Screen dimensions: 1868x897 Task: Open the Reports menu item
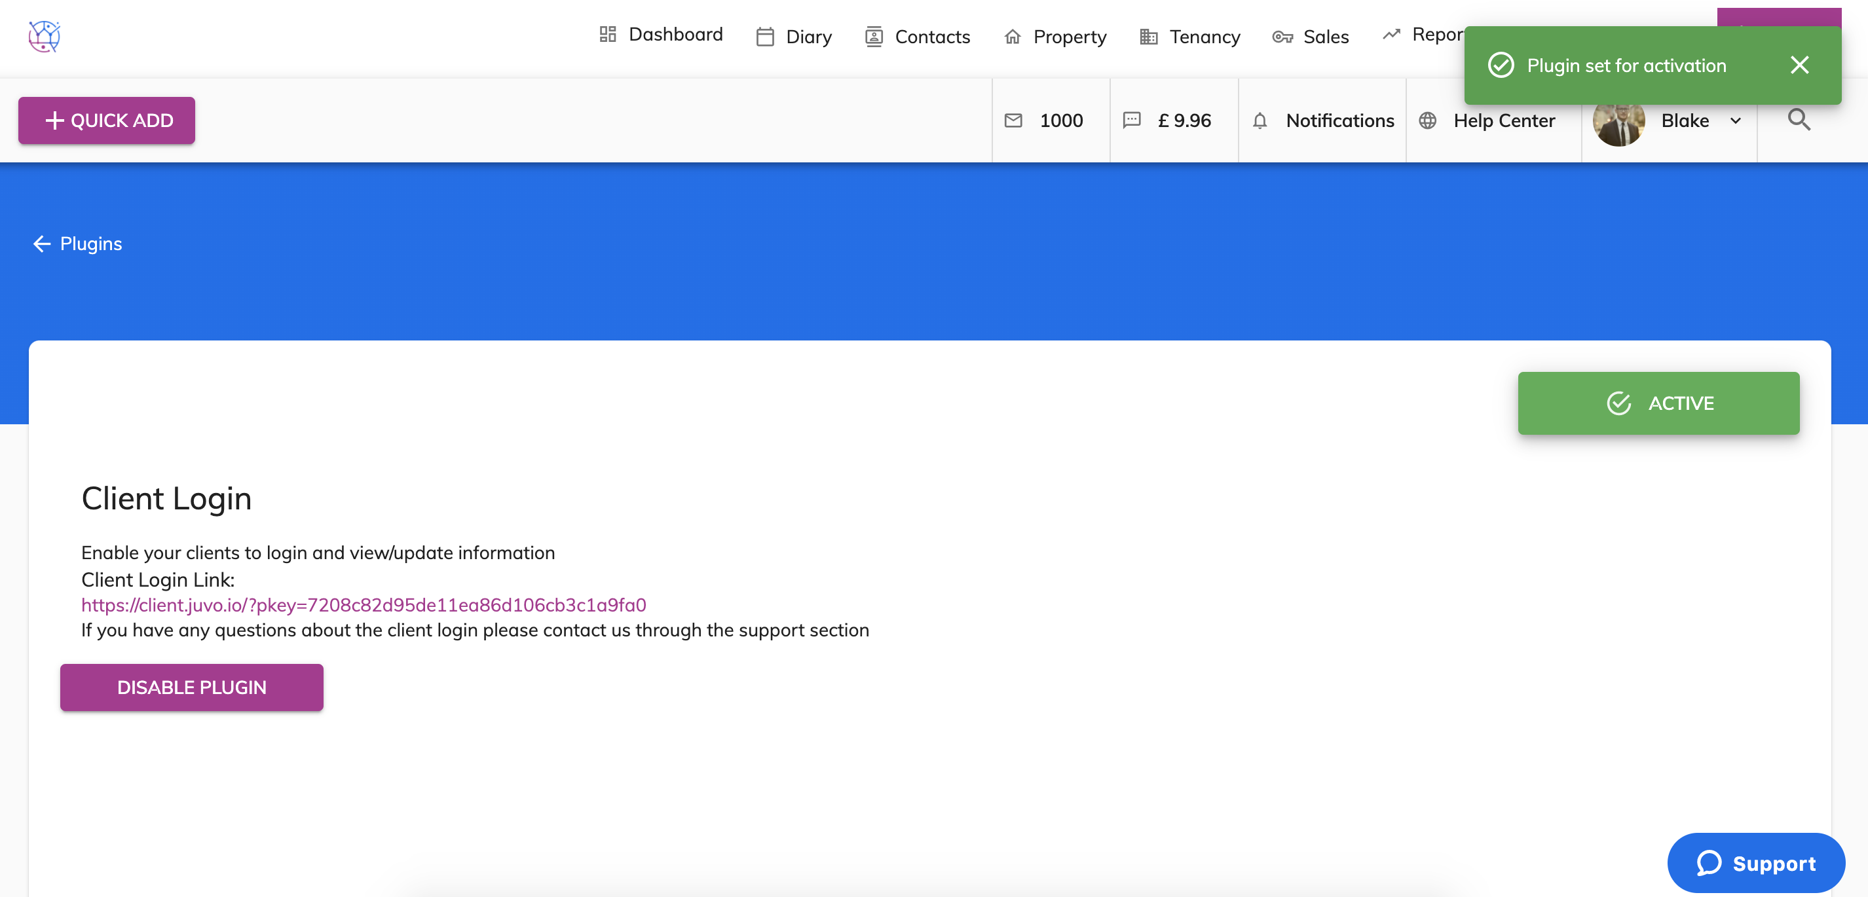[1440, 34]
